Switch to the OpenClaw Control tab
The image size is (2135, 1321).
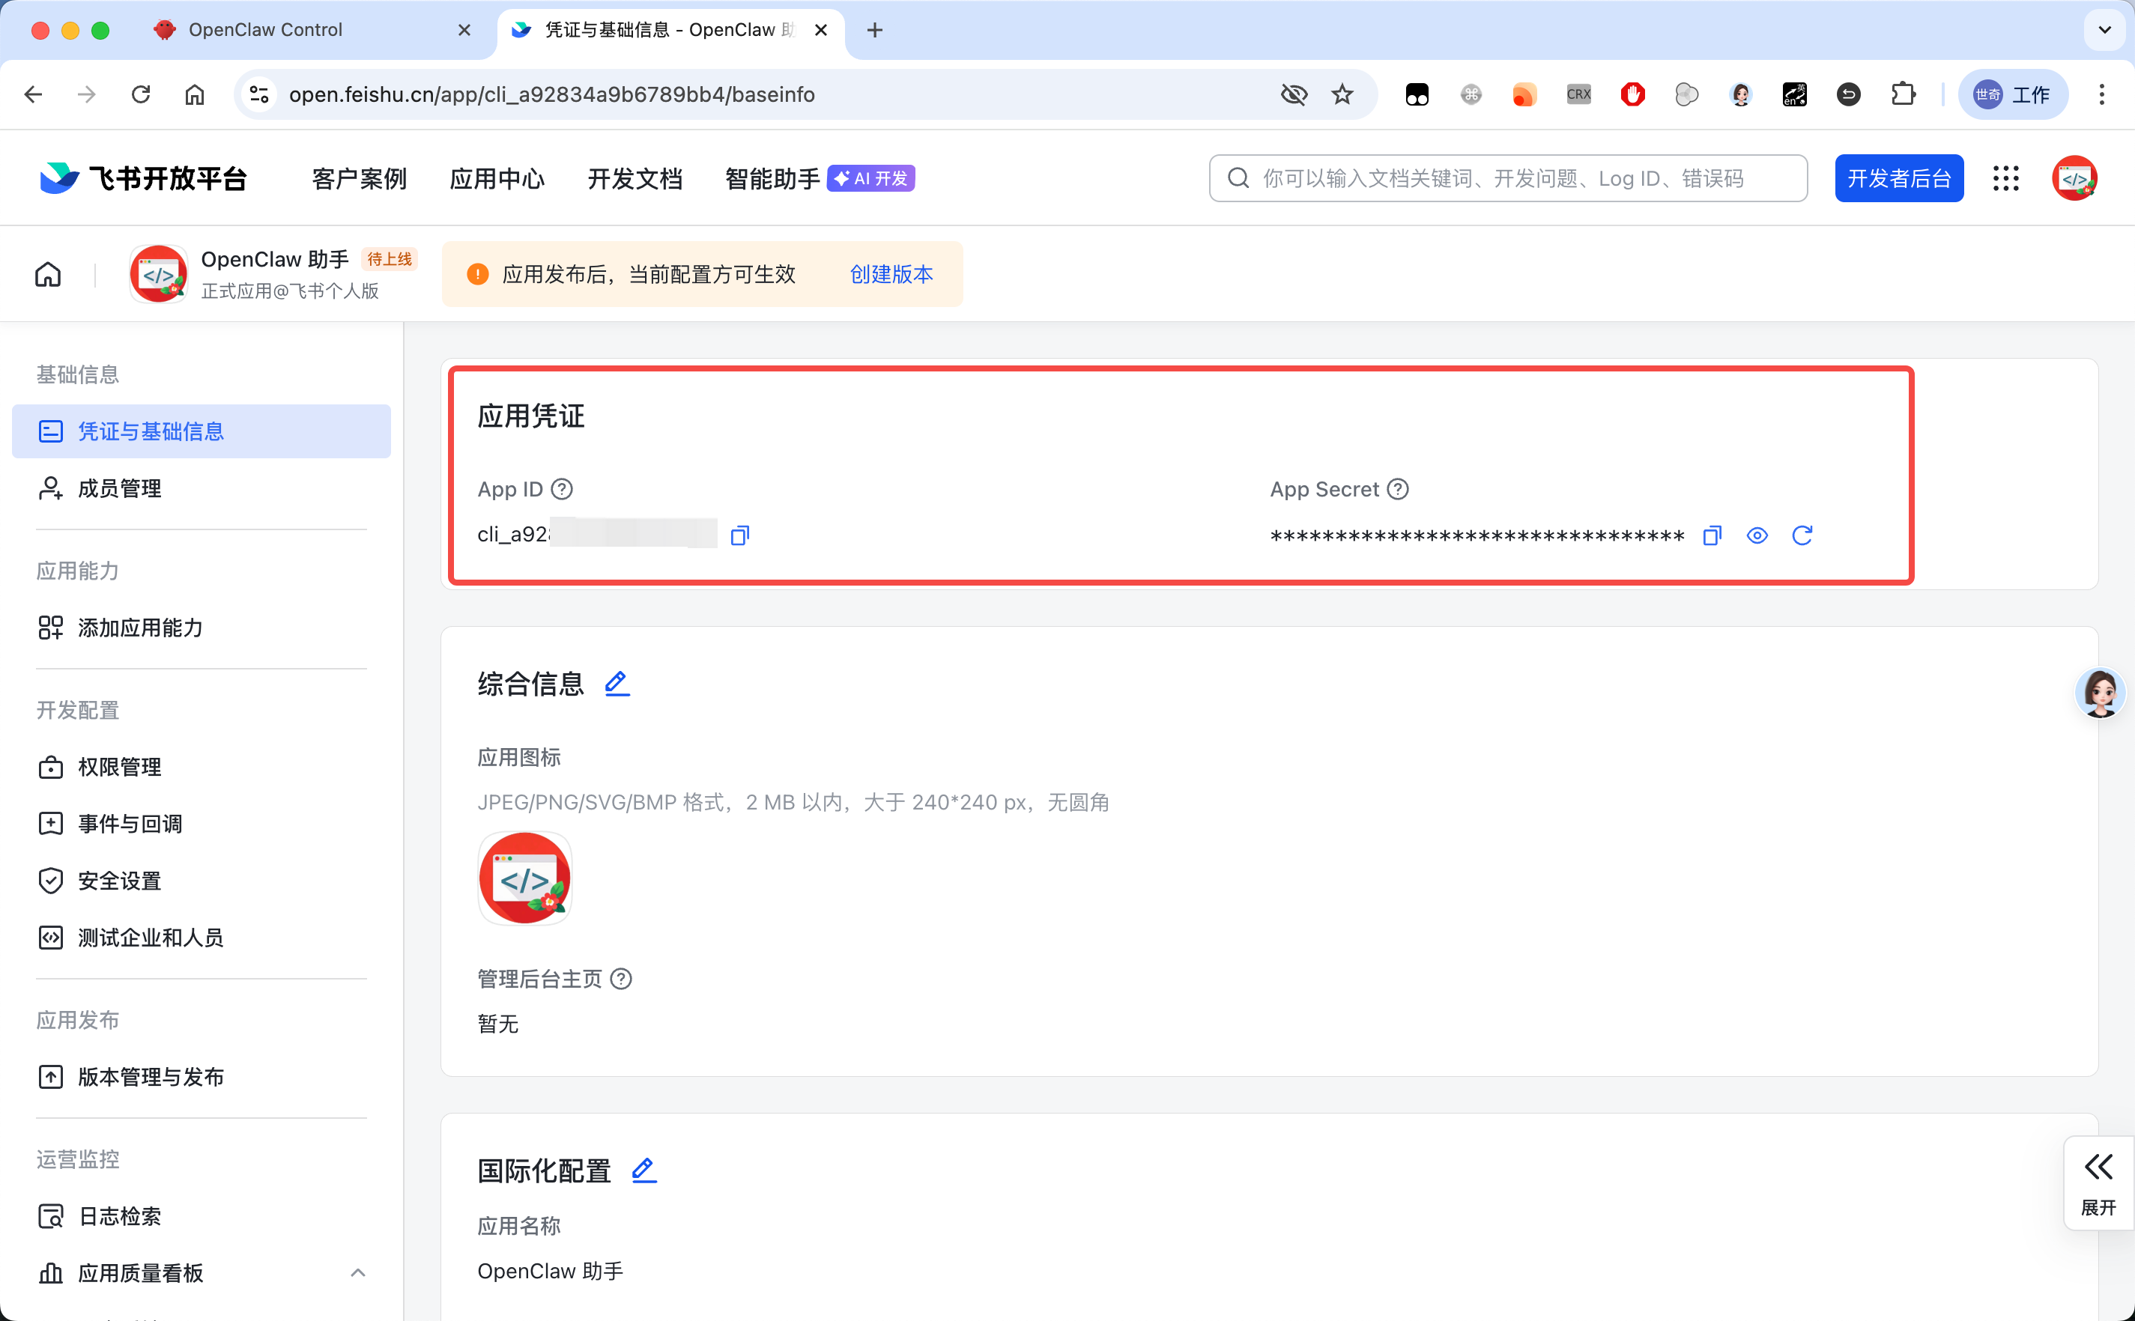tap(264, 28)
